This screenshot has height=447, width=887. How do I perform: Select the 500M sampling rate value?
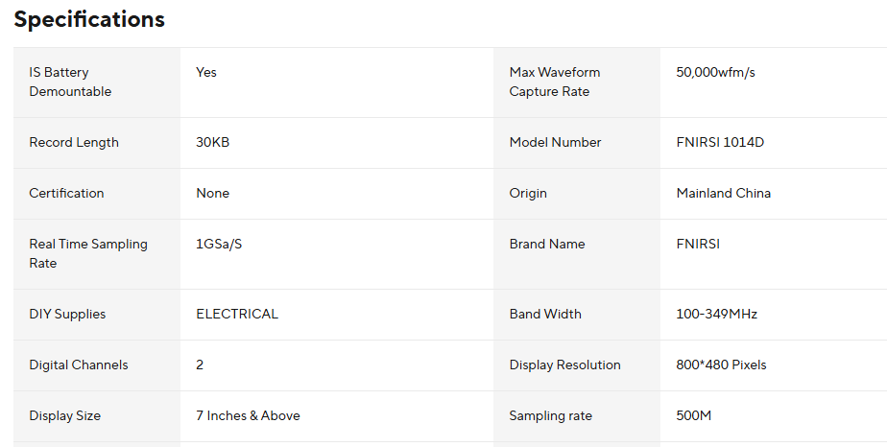[x=695, y=415]
